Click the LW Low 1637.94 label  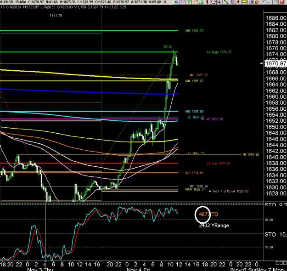point(218,164)
